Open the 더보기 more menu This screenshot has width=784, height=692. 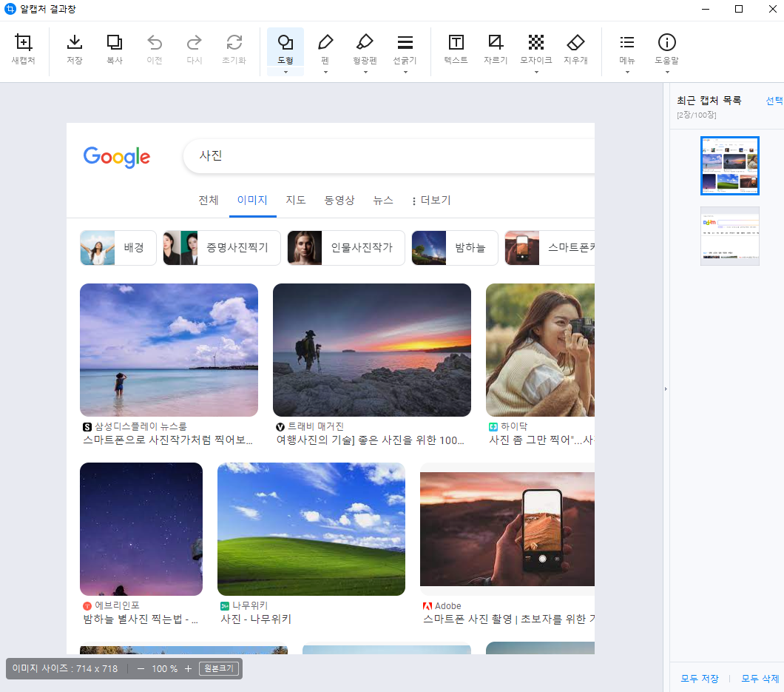431,200
